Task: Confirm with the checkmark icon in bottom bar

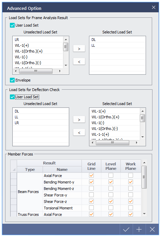Action: click(x=126, y=229)
